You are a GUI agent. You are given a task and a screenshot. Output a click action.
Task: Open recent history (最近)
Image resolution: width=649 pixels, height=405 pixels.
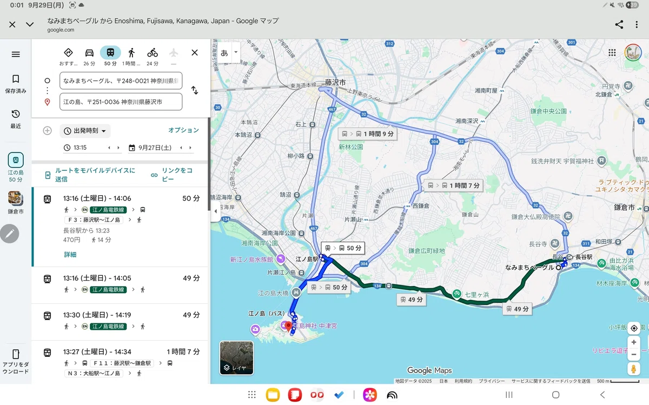click(x=16, y=119)
